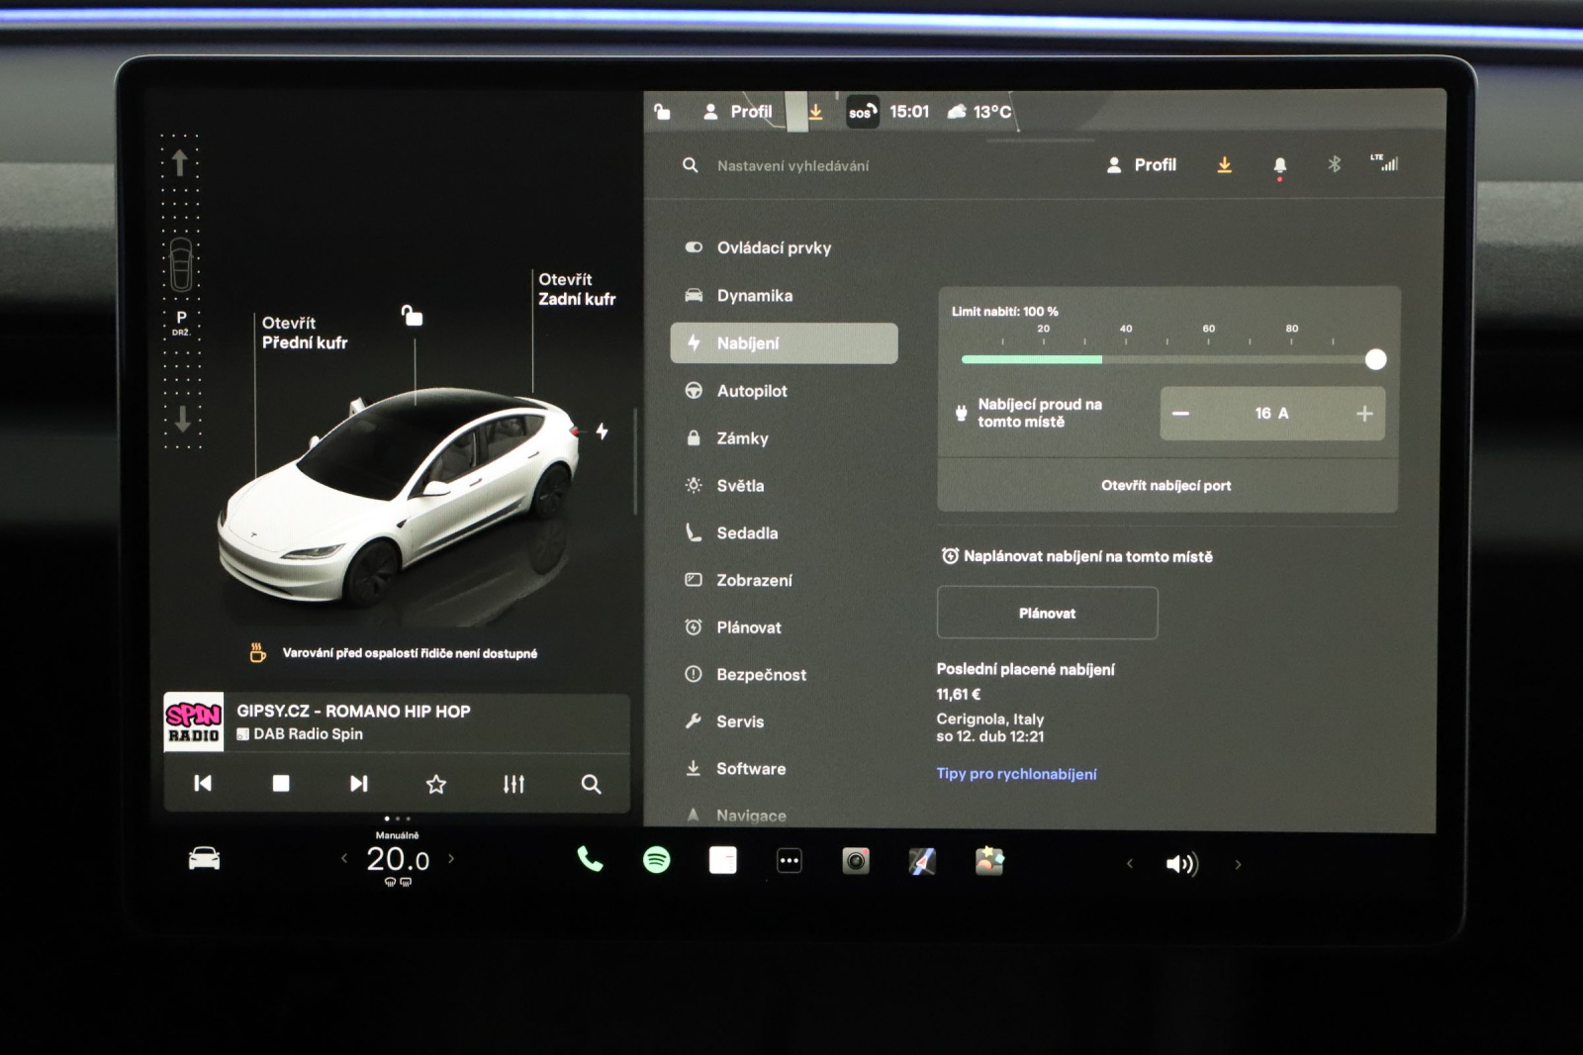Open the phone app in dock
Viewport: 1583px width, 1055px height.
pyautogui.click(x=590, y=860)
